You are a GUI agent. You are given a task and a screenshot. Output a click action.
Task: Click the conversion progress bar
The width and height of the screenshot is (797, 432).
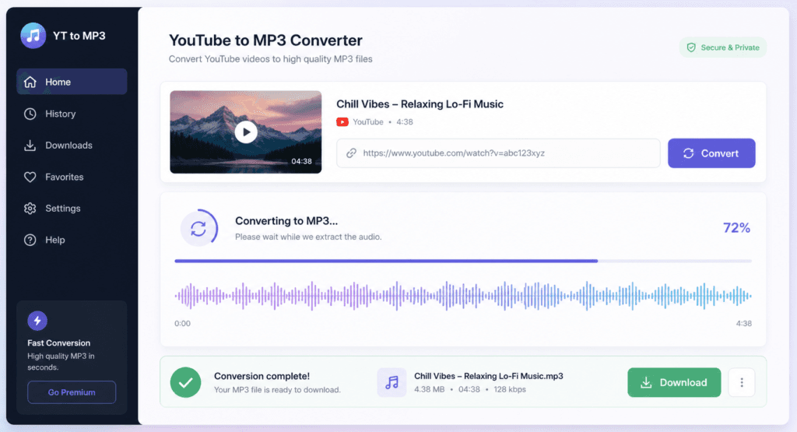(463, 261)
